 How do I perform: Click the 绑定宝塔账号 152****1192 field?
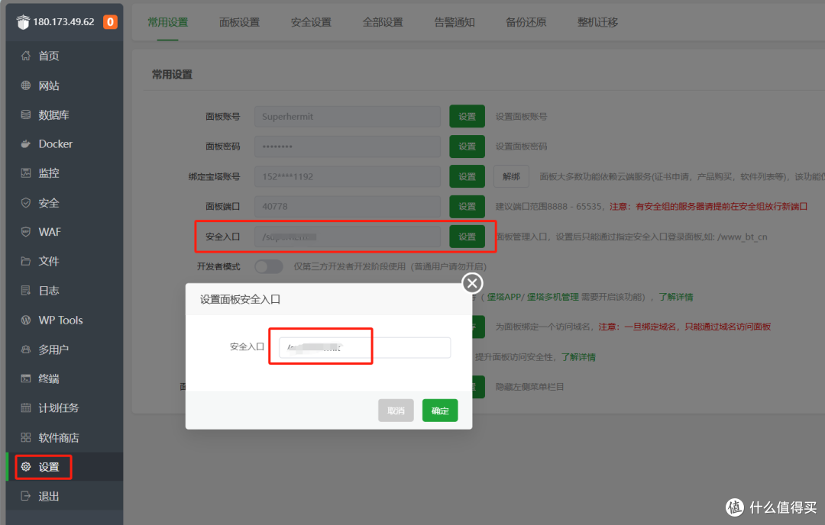[x=348, y=176]
